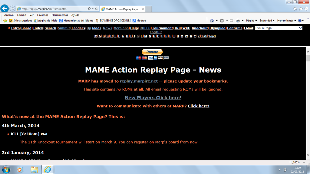
Task: Click the LogOut link
Action: (x=156, y=32)
